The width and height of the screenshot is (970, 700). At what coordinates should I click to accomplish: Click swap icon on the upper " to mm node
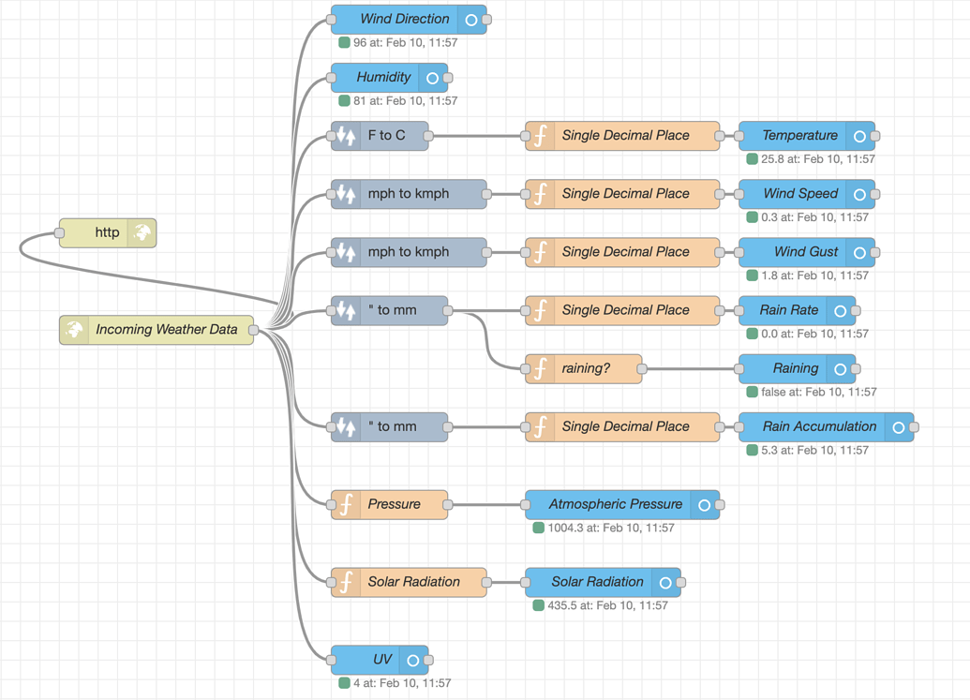coord(346,310)
